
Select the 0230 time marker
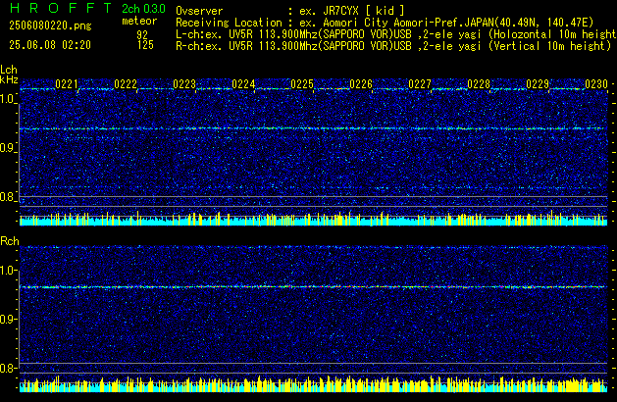(596, 84)
